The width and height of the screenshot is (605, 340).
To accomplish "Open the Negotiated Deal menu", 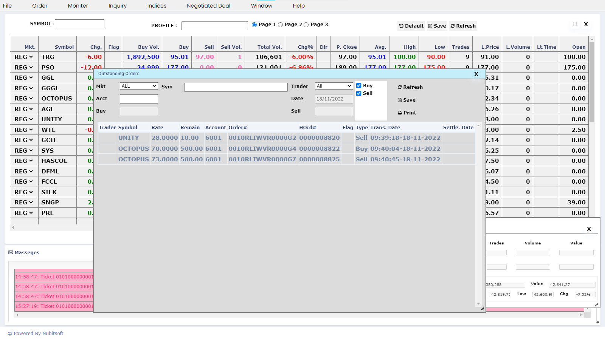I will tap(208, 6).
